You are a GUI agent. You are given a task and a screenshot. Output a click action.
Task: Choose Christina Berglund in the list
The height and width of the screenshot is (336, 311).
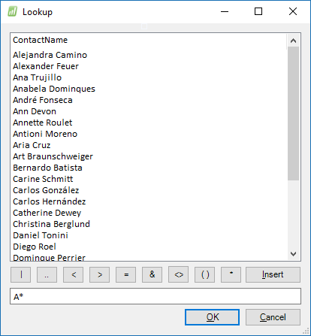tap(51, 224)
